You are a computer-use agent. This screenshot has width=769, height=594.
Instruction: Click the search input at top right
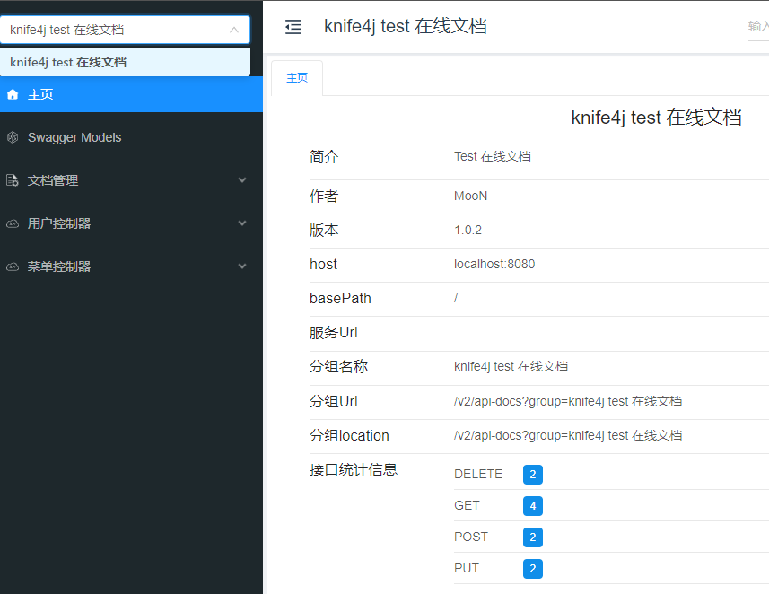pos(758,27)
